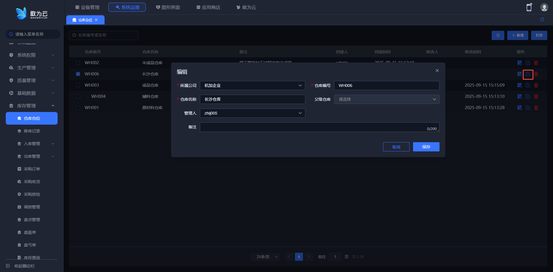Open the user avatar profile menu
This screenshot has height=272, width=553.
click(x=544, y=7)
